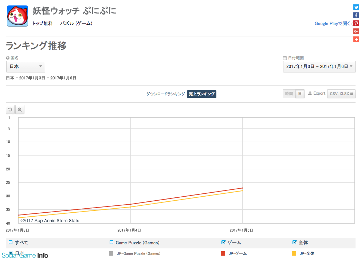Switch chart granularity to 日

pos(300,94)
